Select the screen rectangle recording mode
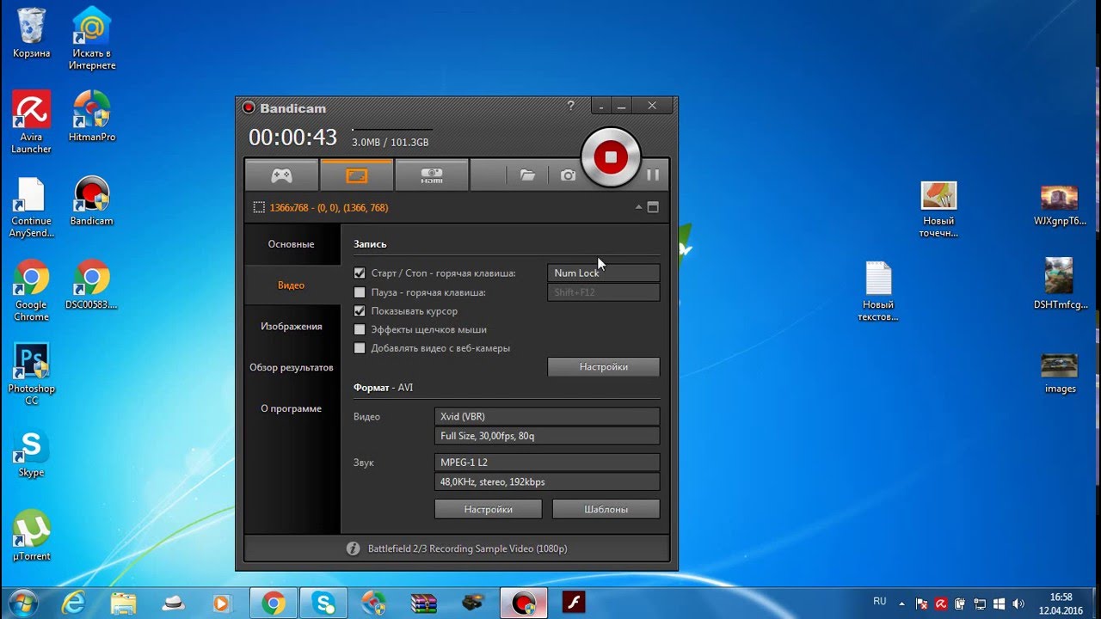1101x619 pixels. tap(356, 175)
